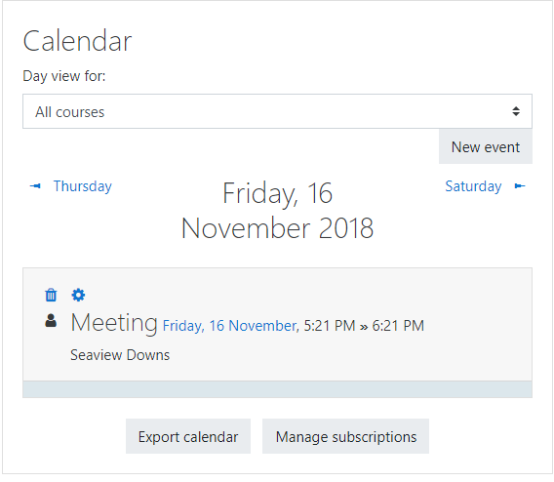Viewport: 554px width, 482px height.
Task: Click the Seaview Downs event description
Action: (x=120, y=355)
